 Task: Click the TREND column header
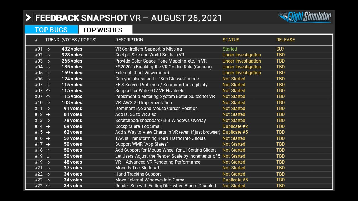pyautogui.click(x=52, y=40)
